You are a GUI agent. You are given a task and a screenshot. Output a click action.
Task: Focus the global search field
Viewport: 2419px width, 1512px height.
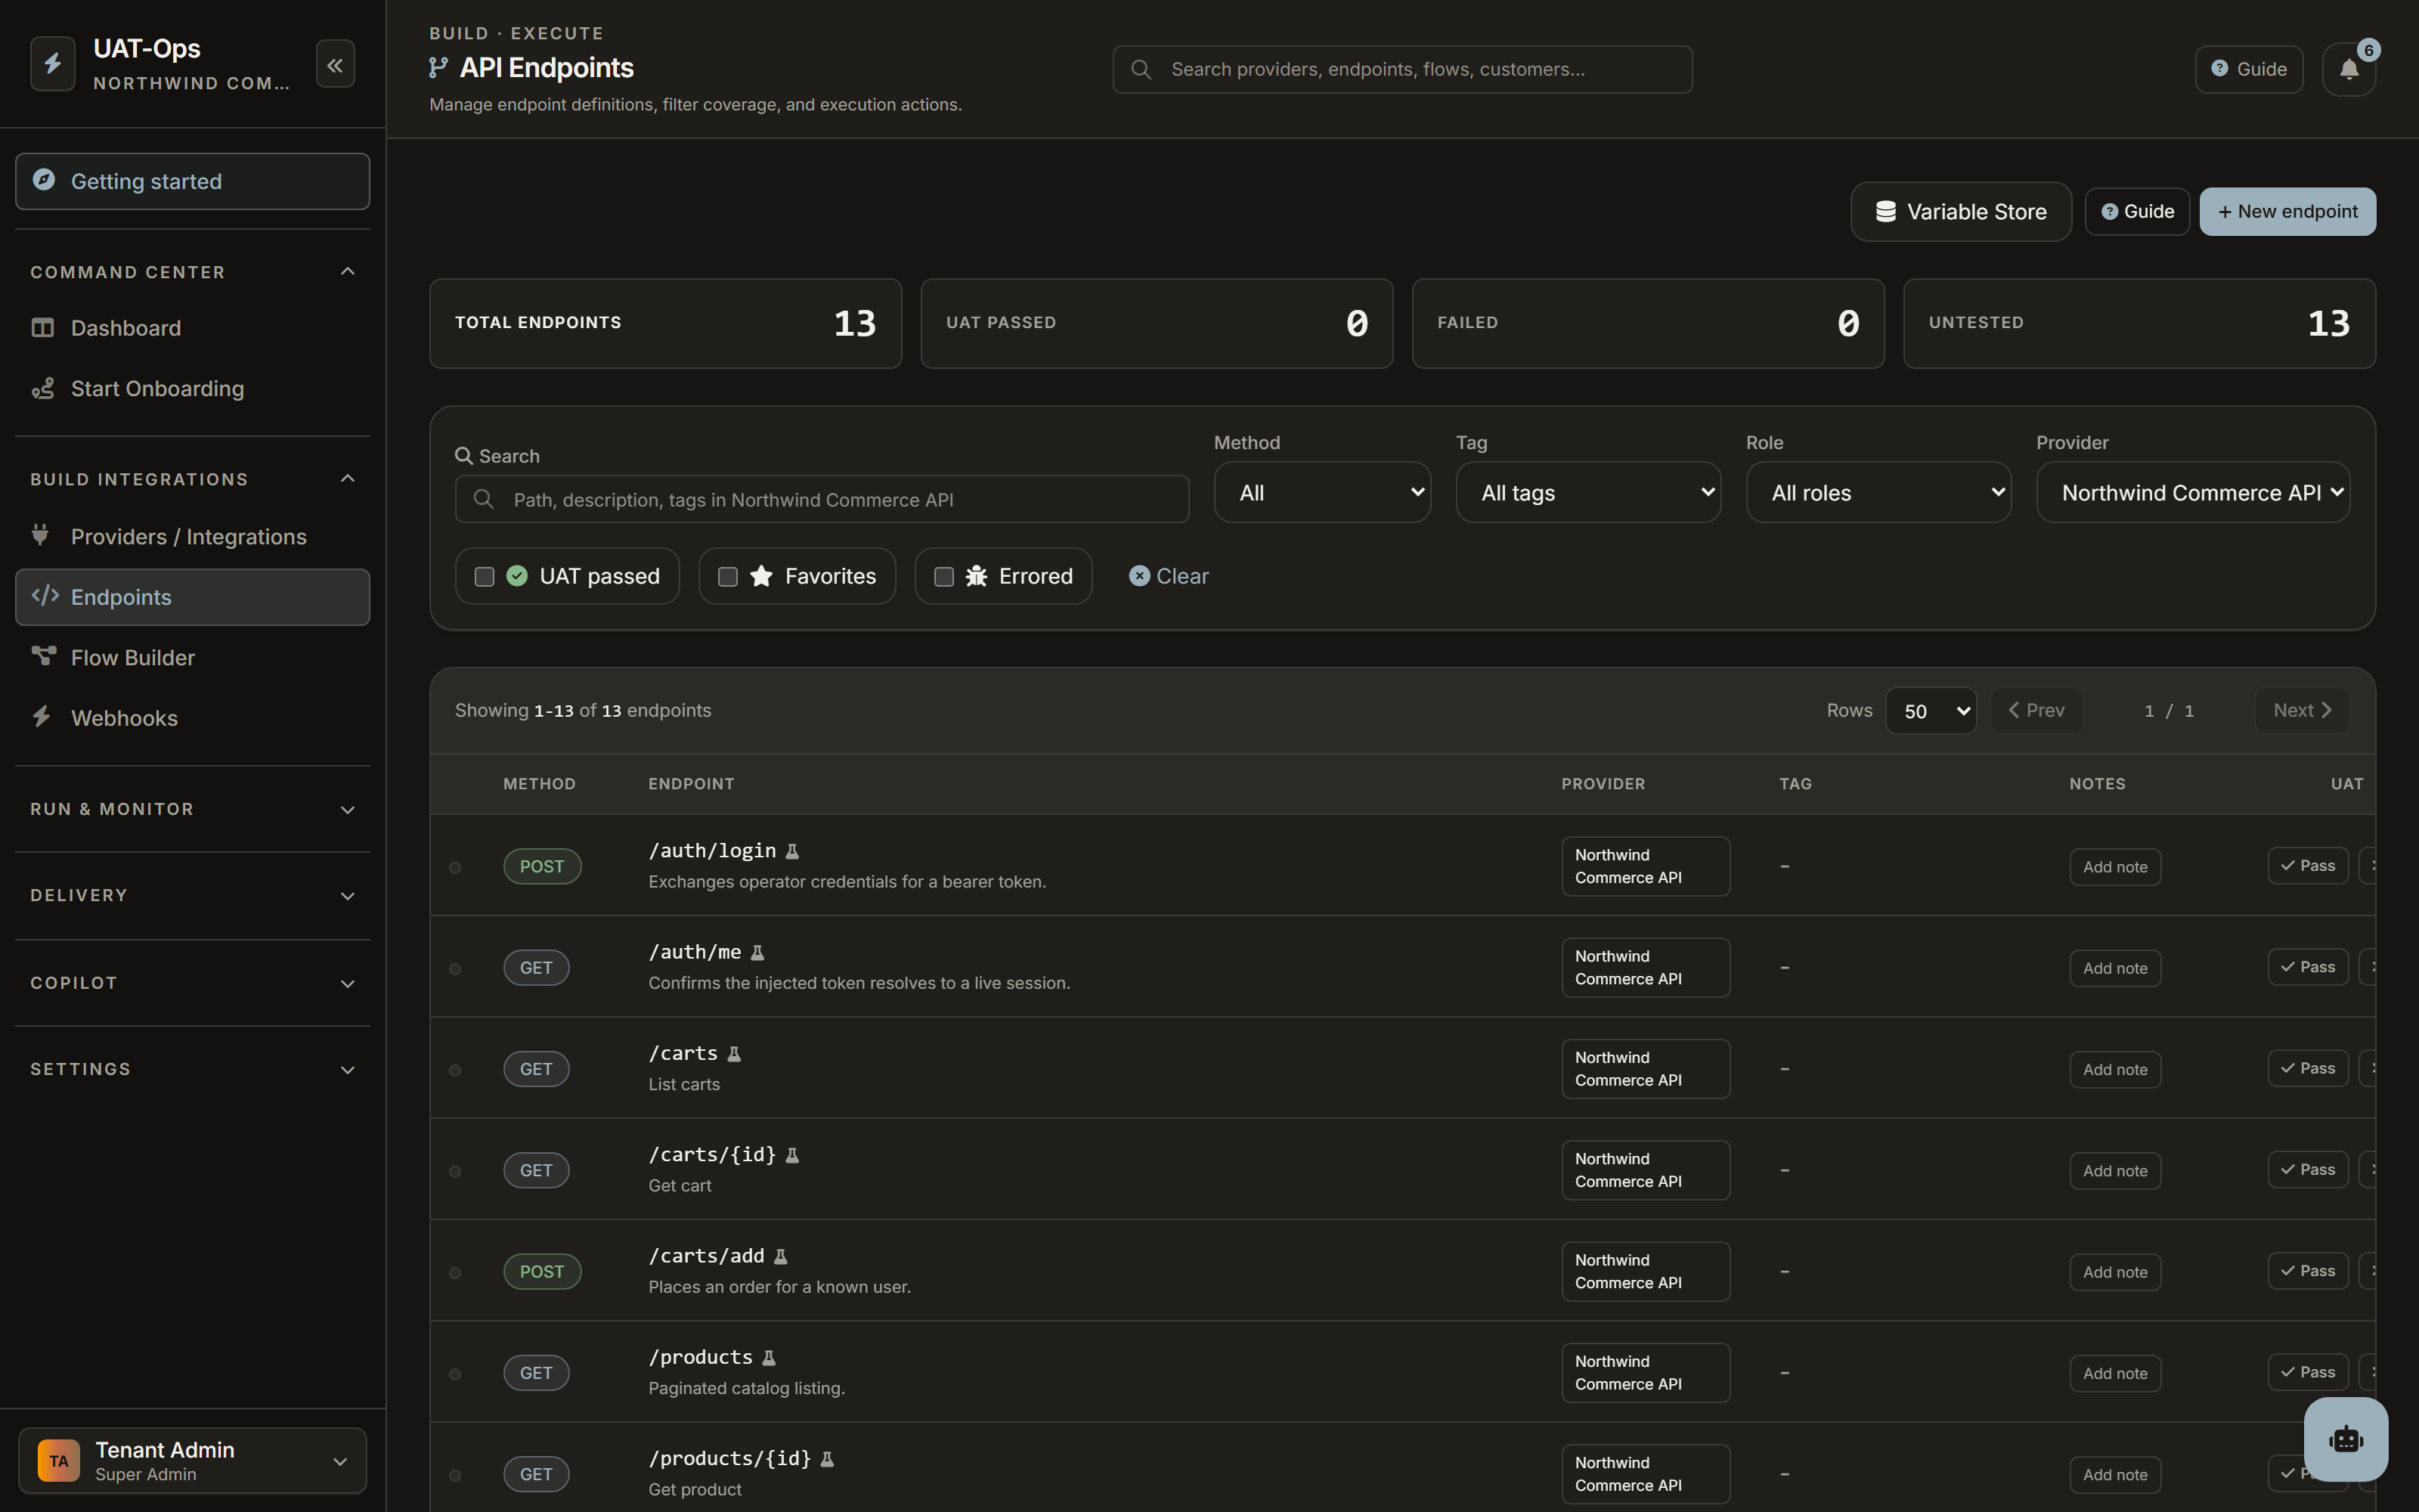1402,69
